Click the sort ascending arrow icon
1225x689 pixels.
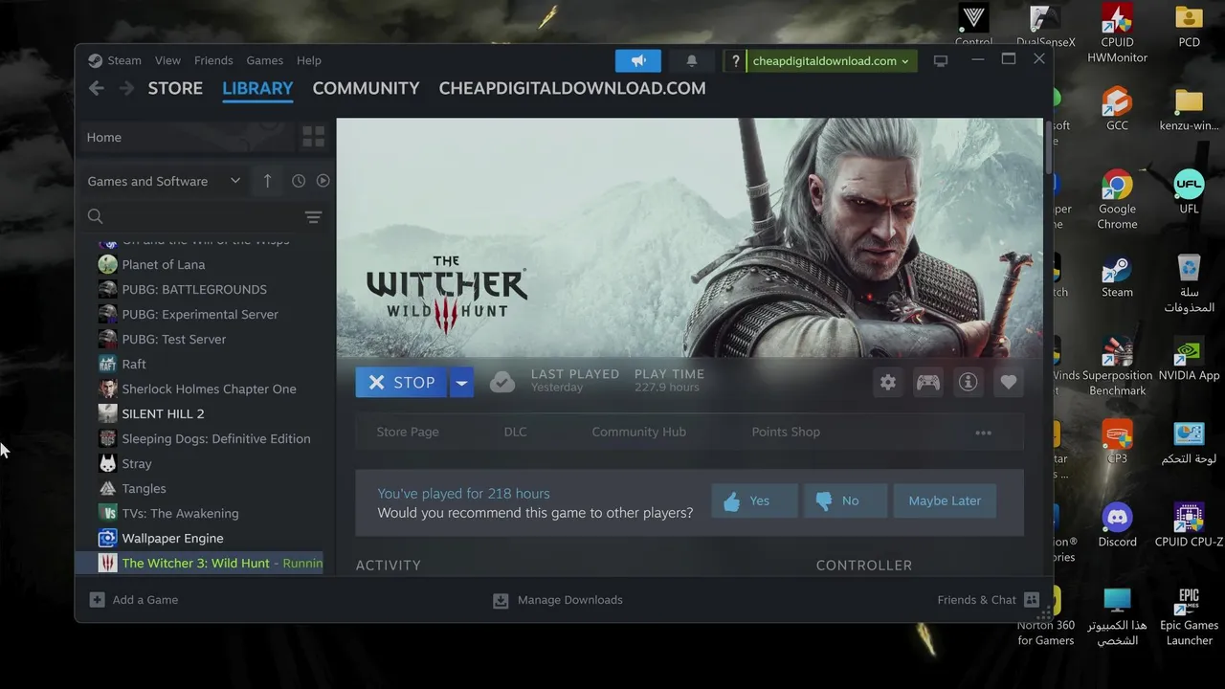[x=267, y=181]
